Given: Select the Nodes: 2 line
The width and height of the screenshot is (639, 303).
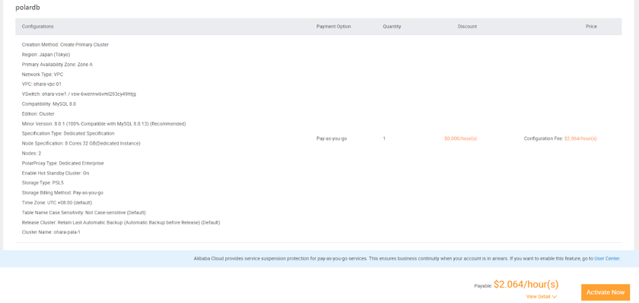Looking at the screenshot, I should pyautogui.click(x=31, y=153).
